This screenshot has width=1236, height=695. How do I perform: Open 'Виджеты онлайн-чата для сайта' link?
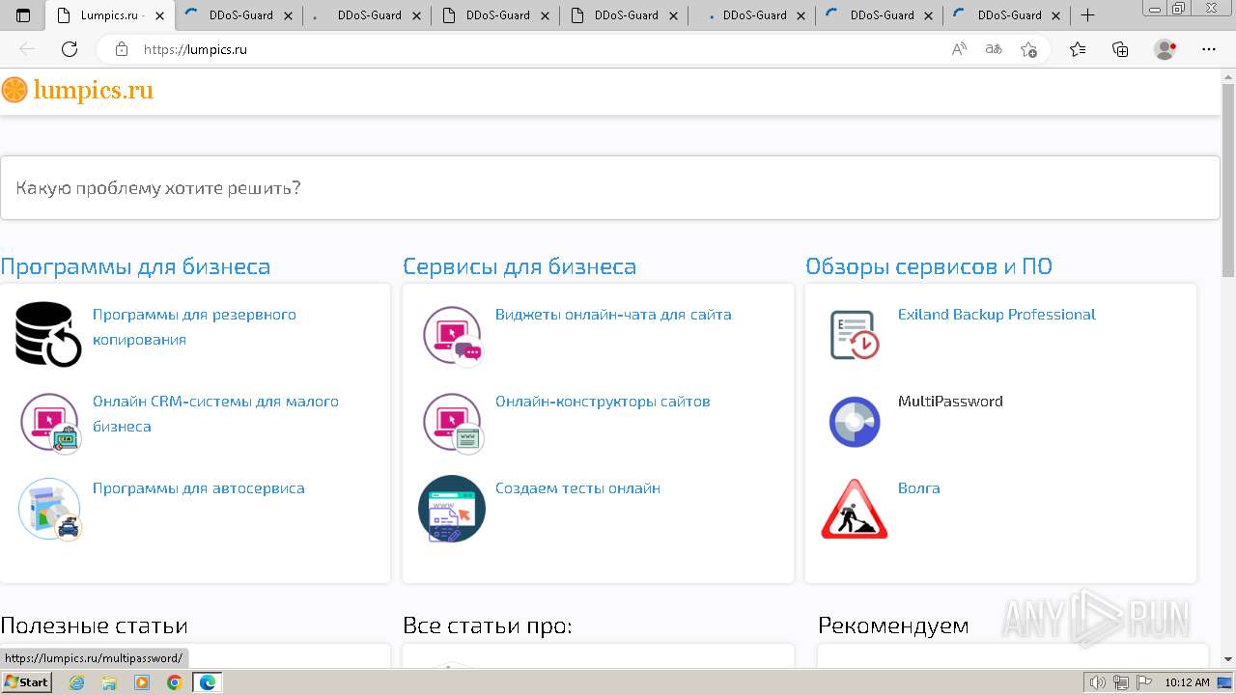613,315
